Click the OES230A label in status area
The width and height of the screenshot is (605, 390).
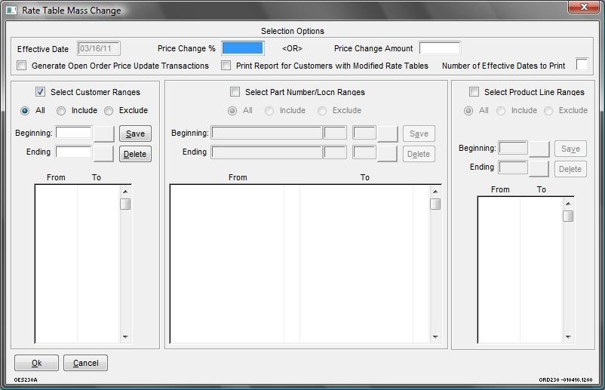(x=26, y=379)
